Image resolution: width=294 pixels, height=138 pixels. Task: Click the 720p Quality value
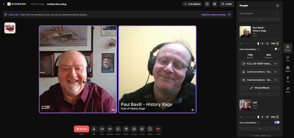(x=250, y=55)
